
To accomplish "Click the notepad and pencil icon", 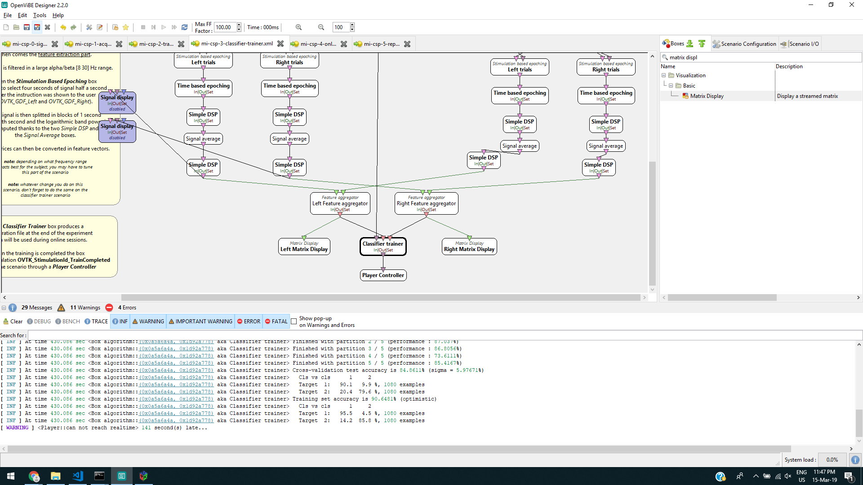I will coord(100,27).
